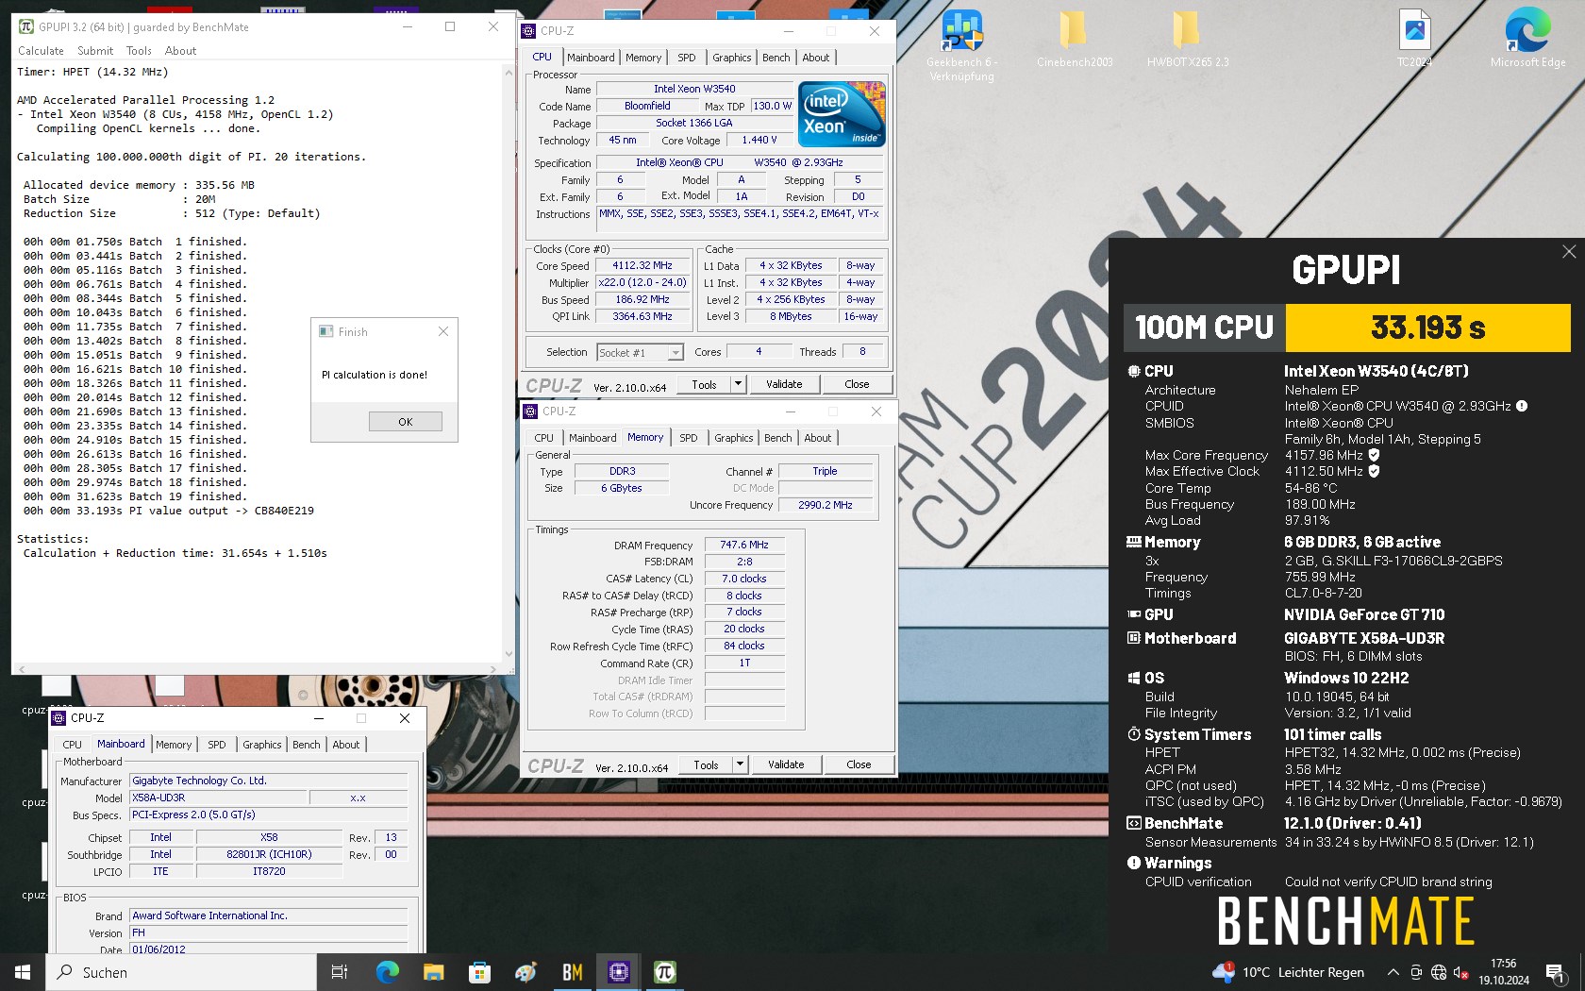
Task: Switch to CPU tab in Memory window
Action: pyautogui.click(x=544, y=438)
